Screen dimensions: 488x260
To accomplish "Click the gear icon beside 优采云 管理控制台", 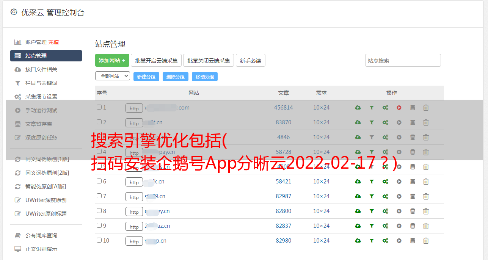I will (x=14, y=12).
